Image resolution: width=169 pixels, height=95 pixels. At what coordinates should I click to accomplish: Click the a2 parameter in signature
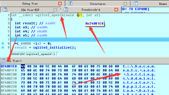point(96,15)
